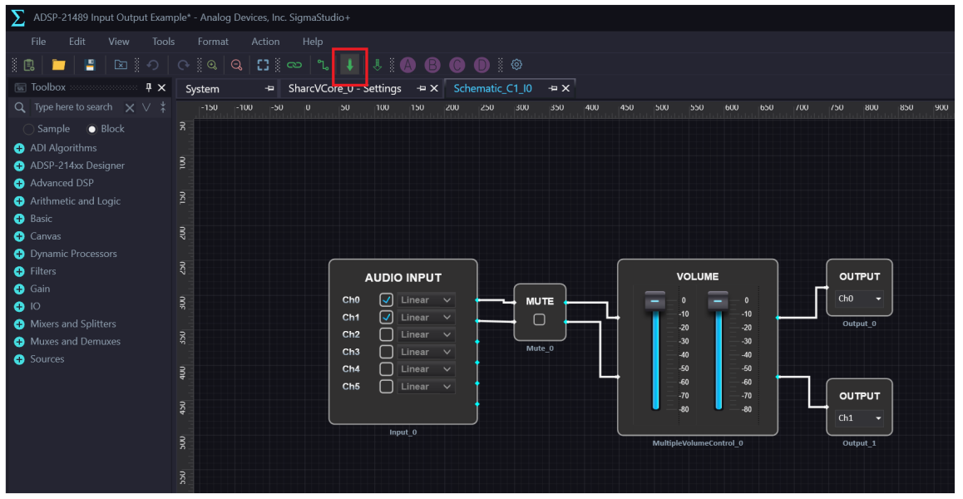Open the Ch0 Linear dropdown
The height and width of the screenshot is (499, 963).
click(427, 300)
